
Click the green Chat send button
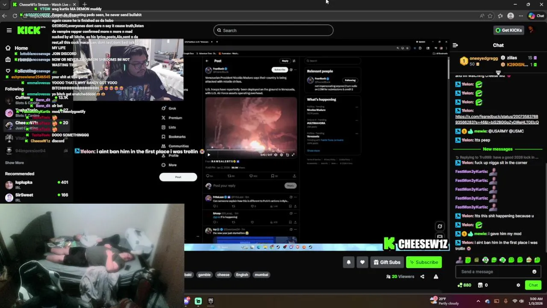pos(533,285)
